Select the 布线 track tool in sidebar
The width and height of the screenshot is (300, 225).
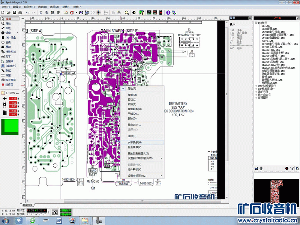click(x=10, y=28)
